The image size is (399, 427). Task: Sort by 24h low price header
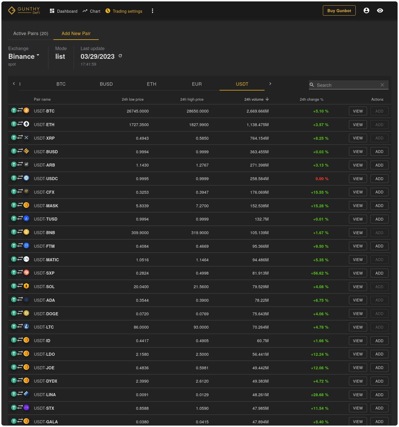click(x=133, y=99)
